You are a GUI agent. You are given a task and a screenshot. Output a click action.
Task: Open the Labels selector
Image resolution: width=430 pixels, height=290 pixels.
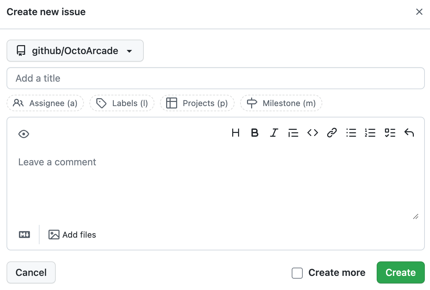click(x=122, y=103)
